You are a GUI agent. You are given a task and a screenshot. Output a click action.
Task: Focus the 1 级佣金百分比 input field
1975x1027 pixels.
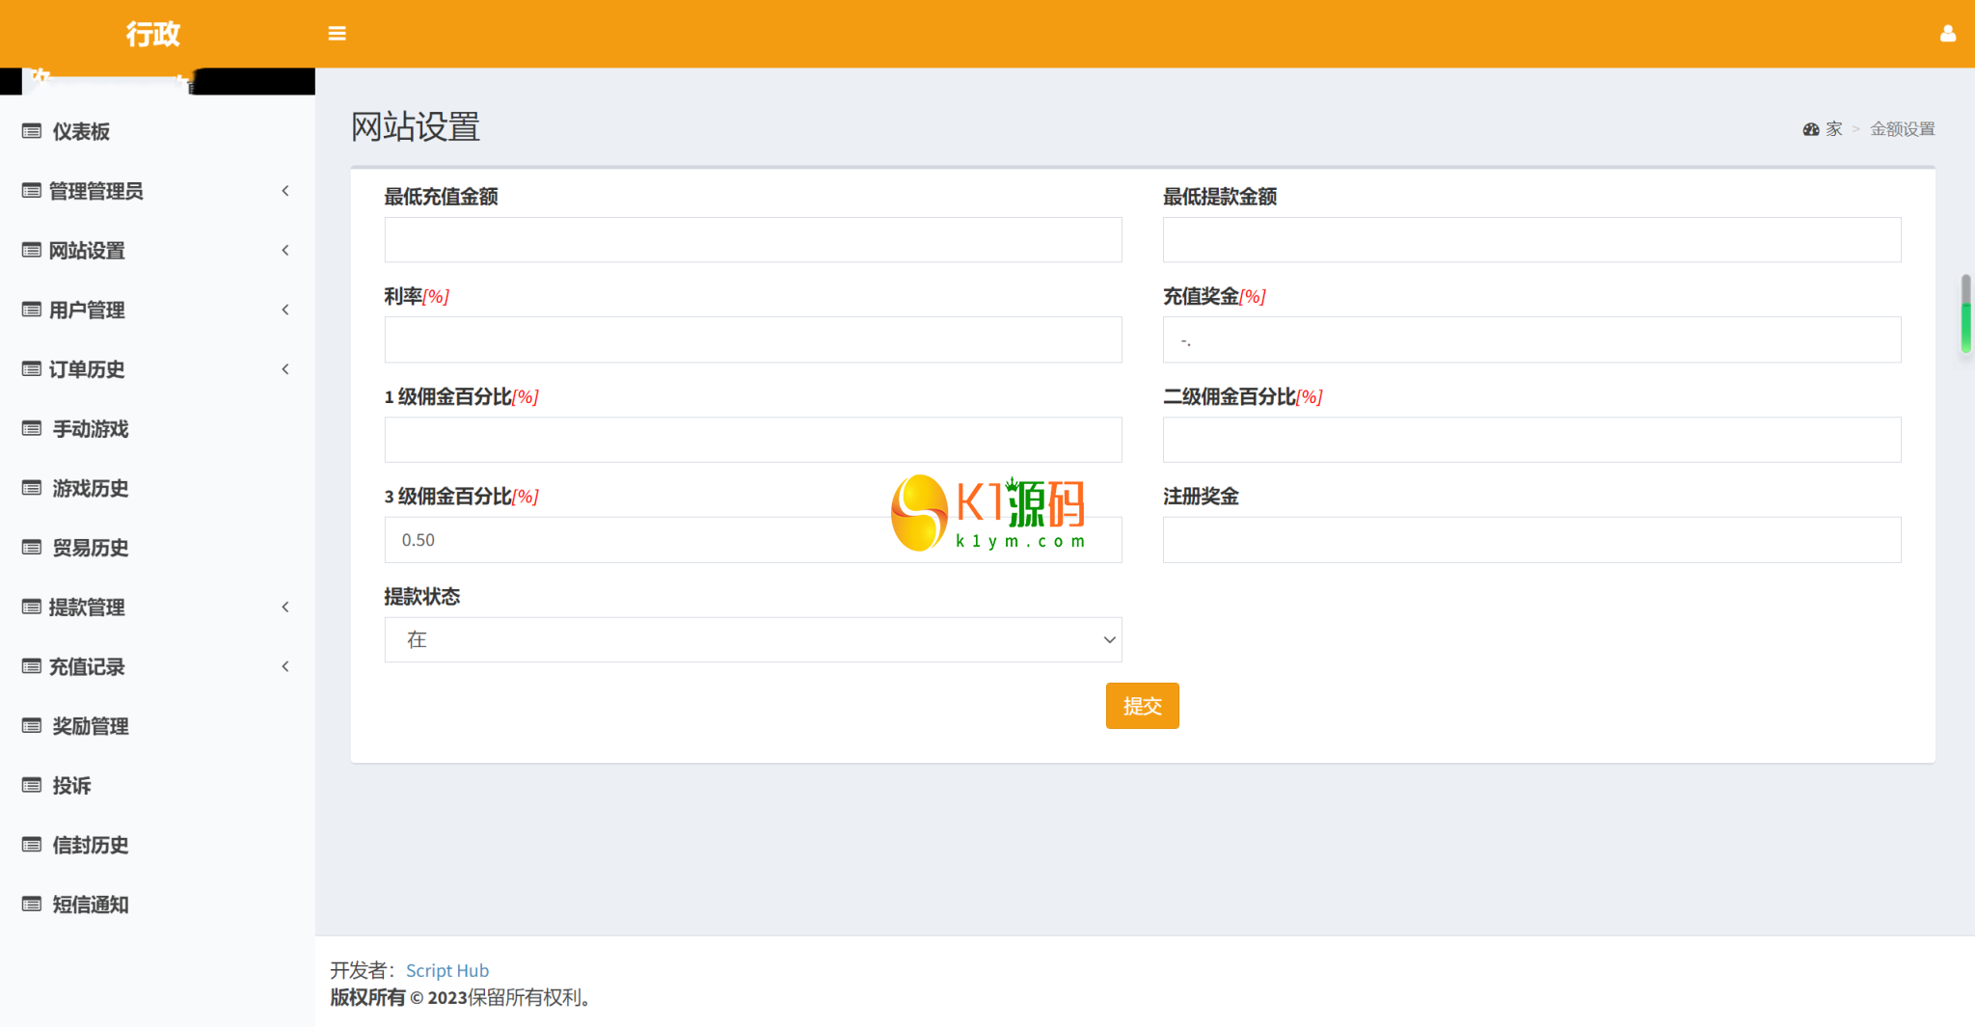click(753, 440)
